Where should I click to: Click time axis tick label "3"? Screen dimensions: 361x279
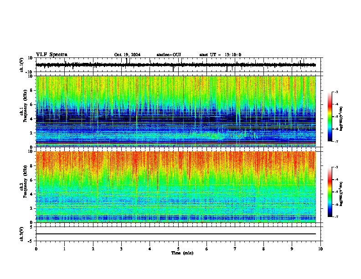[121, 249]
